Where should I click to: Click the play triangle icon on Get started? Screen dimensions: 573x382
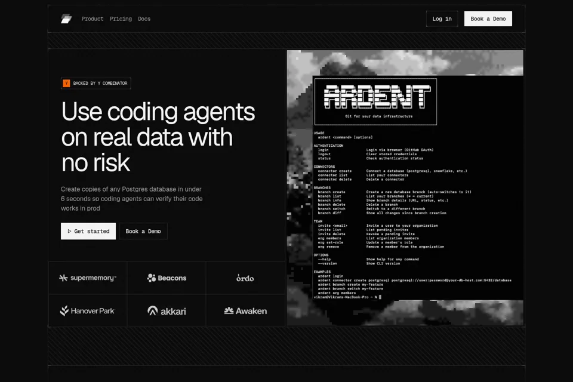(69, 231)
